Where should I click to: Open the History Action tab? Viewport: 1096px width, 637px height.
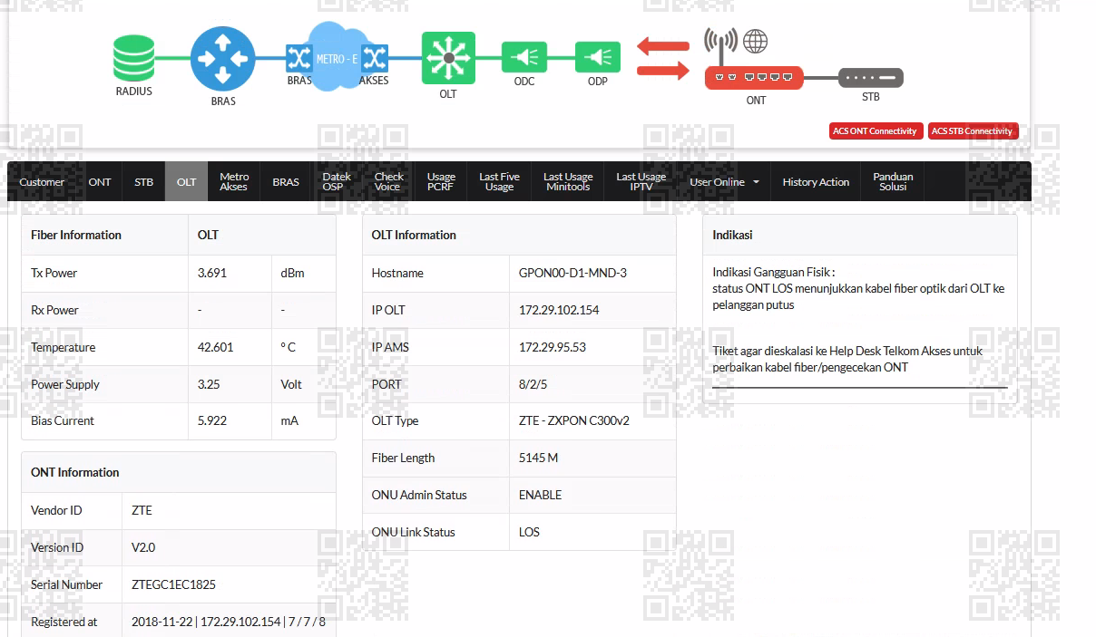pyautogui.click(x=816, y=182)
